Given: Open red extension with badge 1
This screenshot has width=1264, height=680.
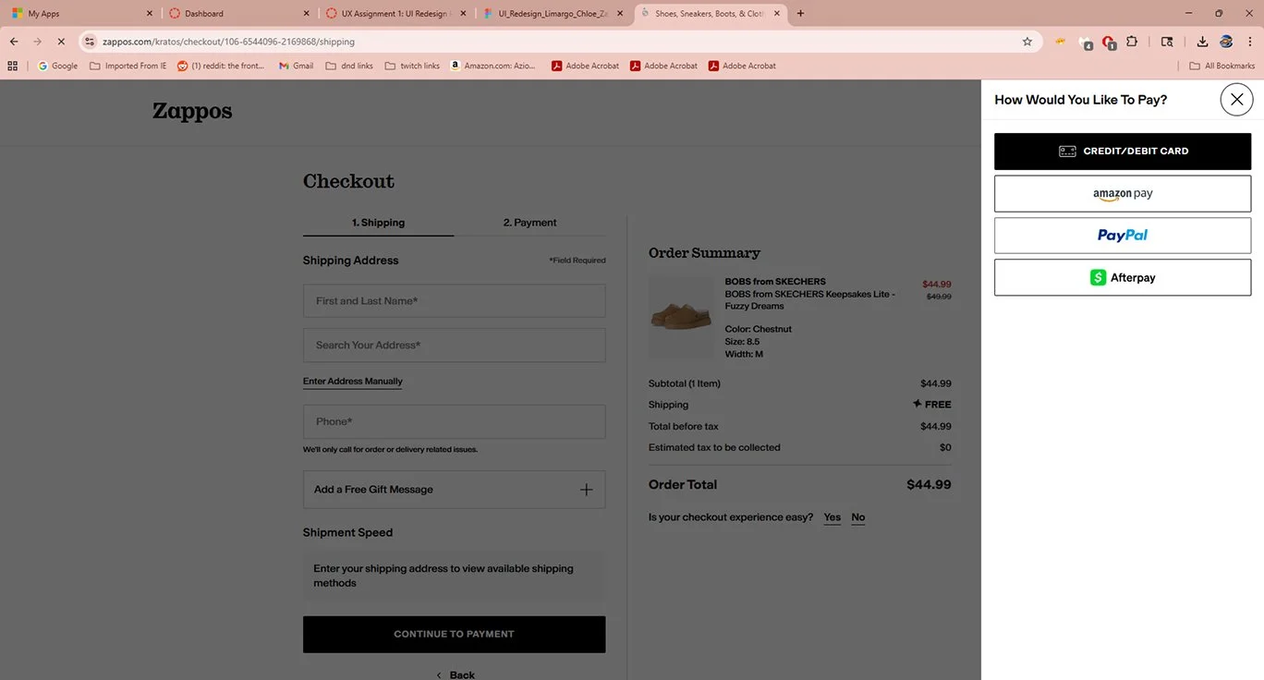Looking at the screenshot, I should pyautogui.click(x=1109, y=42).
